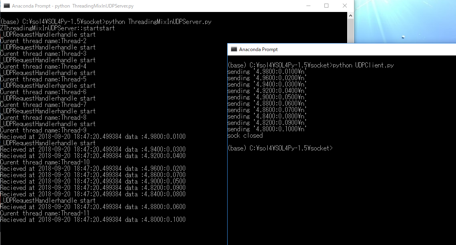
Task: Click the client line sending '4.9200:0.0400'
Action: click(267, 91)
